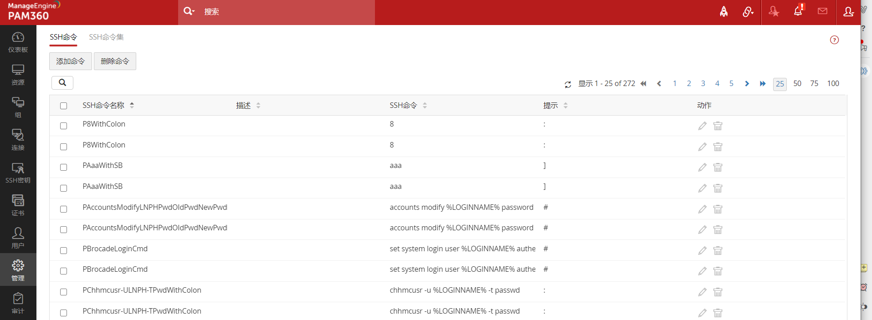
Task: Open the 证书 certificates sidebar icon
Action: pyautogui.click(x=18, y=205)
